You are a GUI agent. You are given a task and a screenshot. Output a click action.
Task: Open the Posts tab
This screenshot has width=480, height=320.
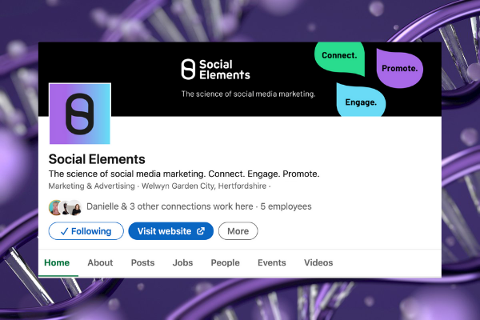pos(142,262)
